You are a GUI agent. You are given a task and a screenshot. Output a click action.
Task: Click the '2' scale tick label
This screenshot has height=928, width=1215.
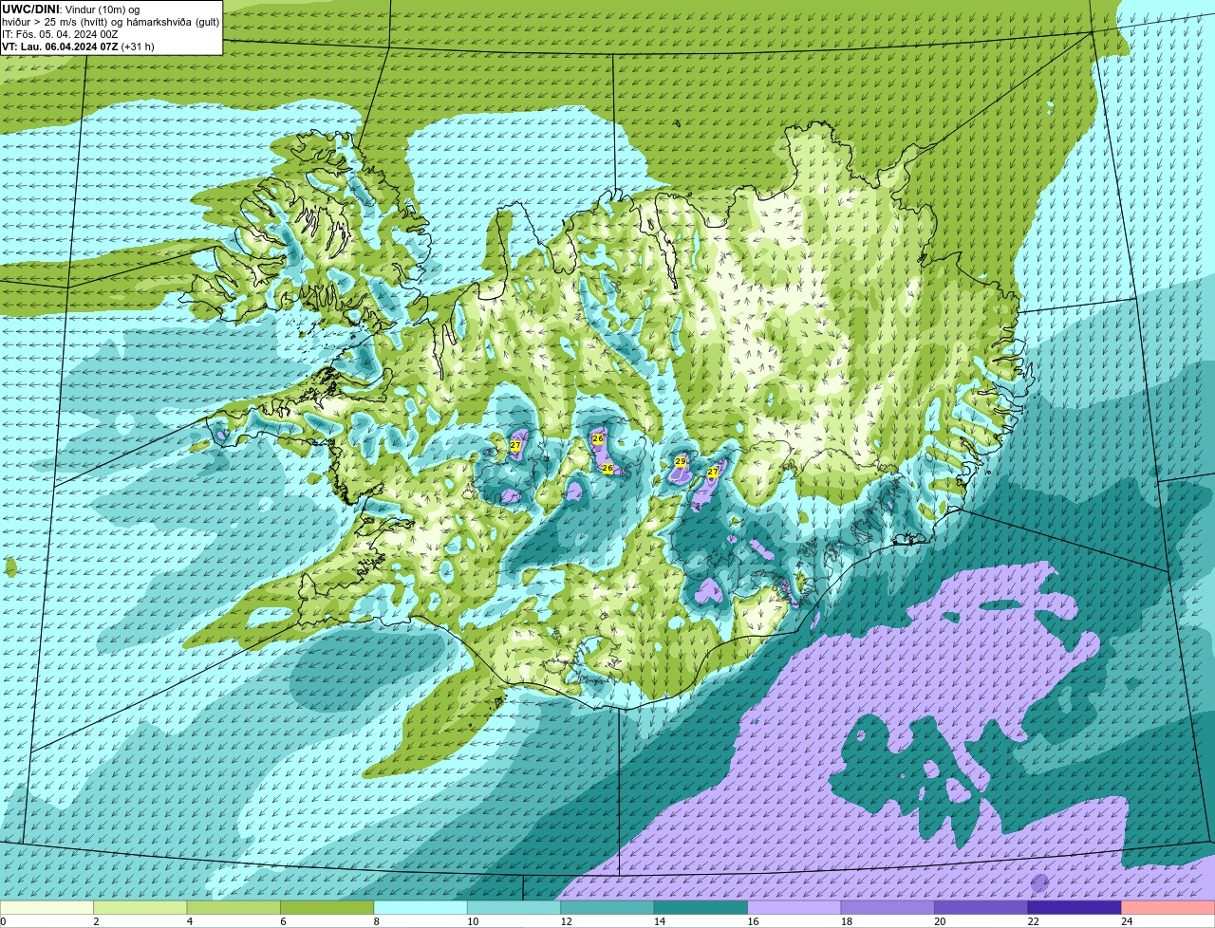(x=96, y=921)
